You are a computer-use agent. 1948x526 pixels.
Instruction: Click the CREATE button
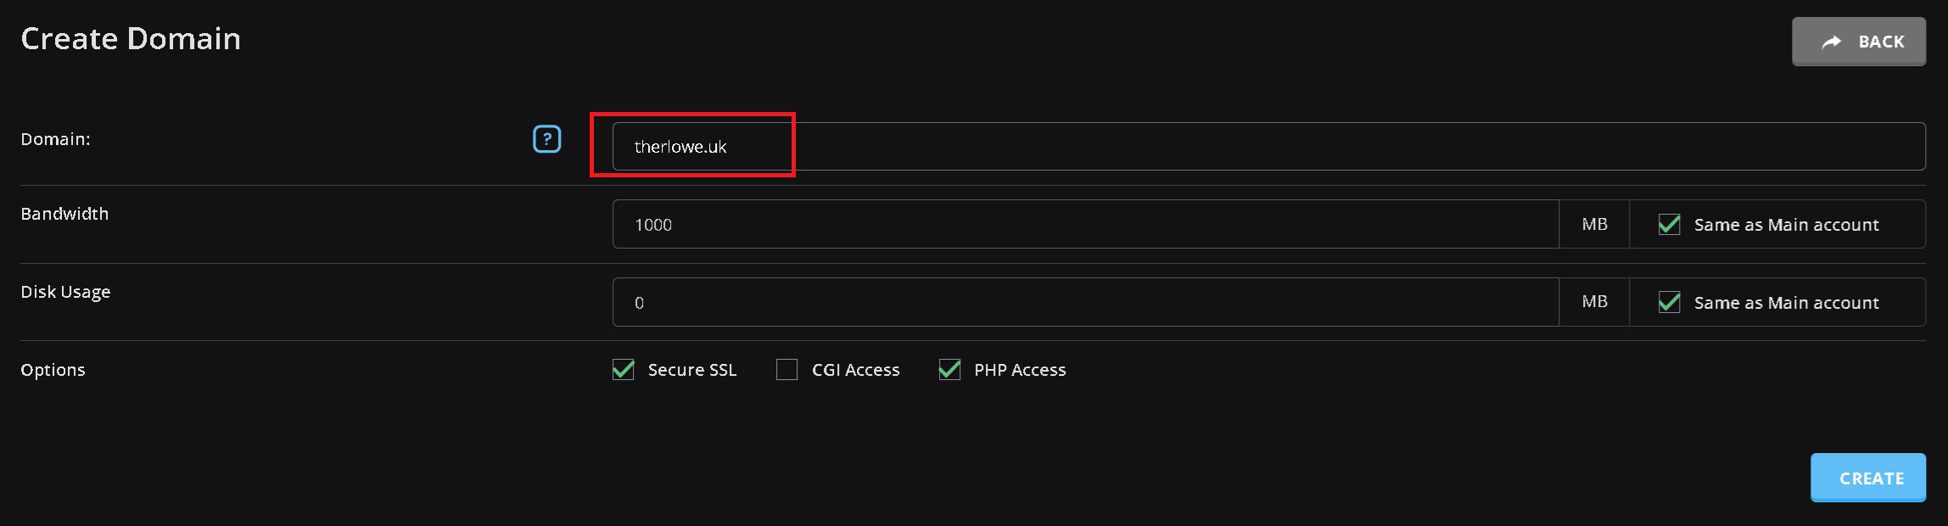(x=1868, y=478)
